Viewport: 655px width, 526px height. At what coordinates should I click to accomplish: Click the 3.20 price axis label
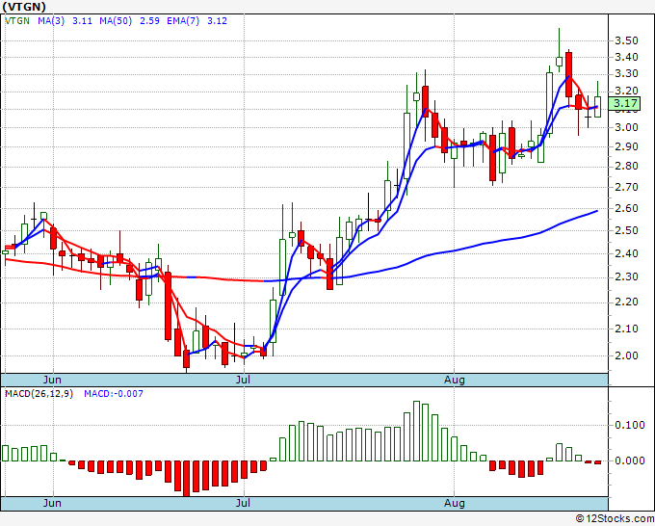(x=627, y=92)
